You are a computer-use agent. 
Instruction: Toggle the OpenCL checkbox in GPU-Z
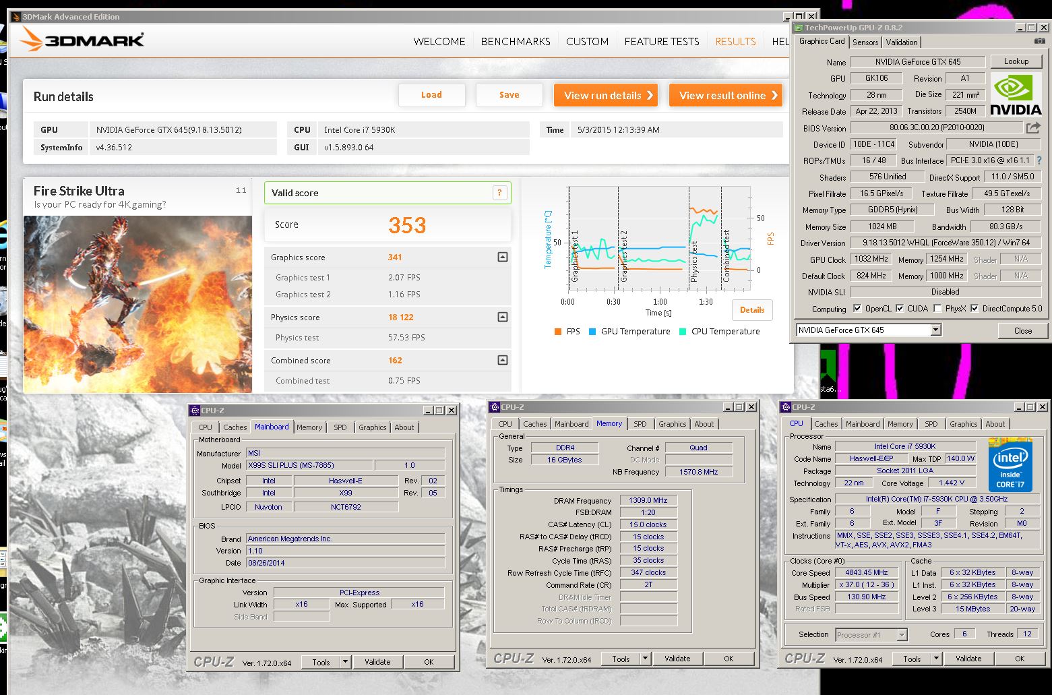857,309
